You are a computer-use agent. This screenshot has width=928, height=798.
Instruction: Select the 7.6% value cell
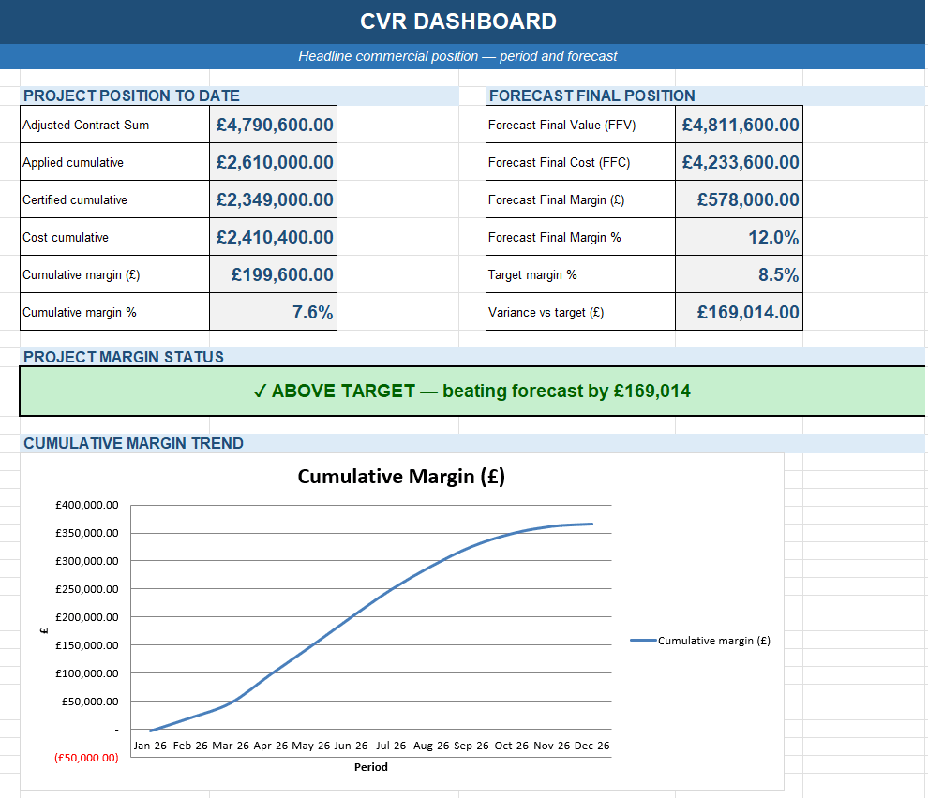pos(274,312)
